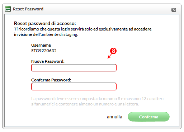Click the red number 8 marker
184x132 pixels.
[113, 51]
